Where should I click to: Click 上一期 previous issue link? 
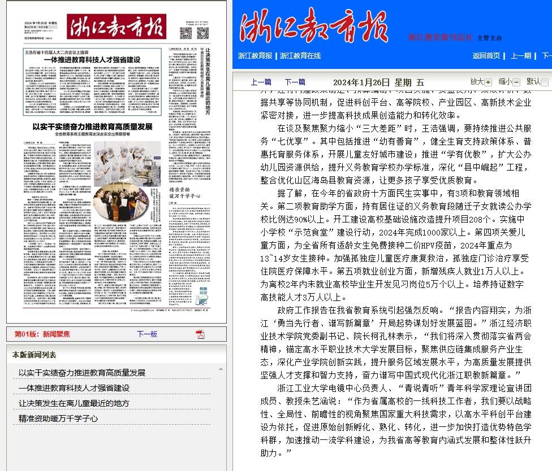[521, 56]
